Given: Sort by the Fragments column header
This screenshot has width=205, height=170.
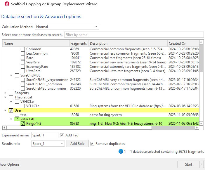Looking at the screenshot, I should click(79, 44).
